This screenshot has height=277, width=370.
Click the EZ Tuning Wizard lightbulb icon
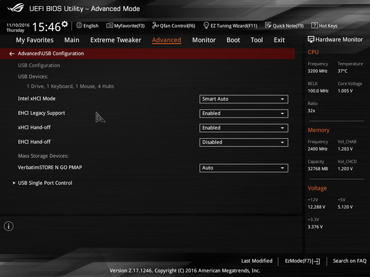point(206,25)
